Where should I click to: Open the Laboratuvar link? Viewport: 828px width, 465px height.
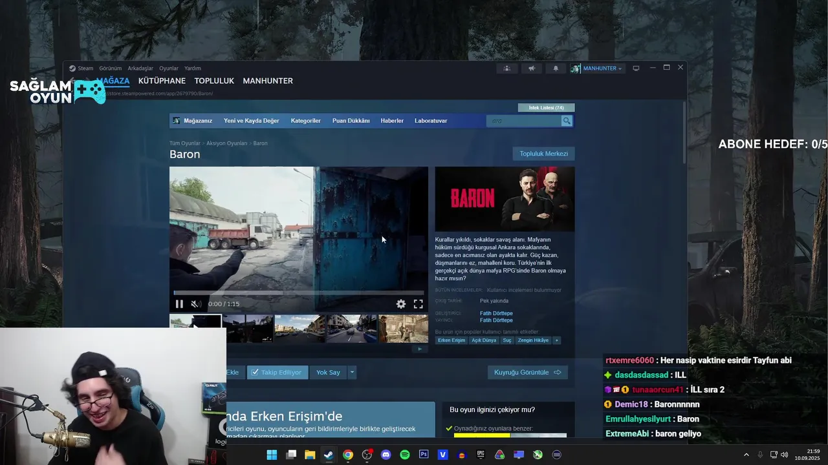pos(431,121)
